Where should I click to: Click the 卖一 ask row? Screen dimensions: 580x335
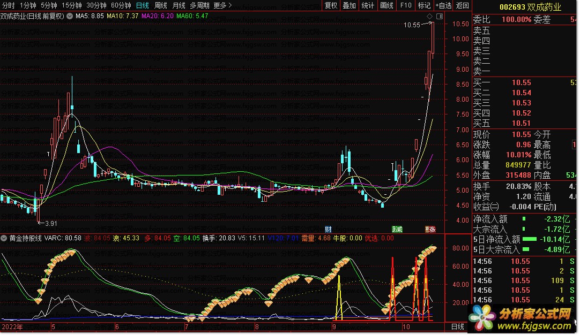coord(524,71)
